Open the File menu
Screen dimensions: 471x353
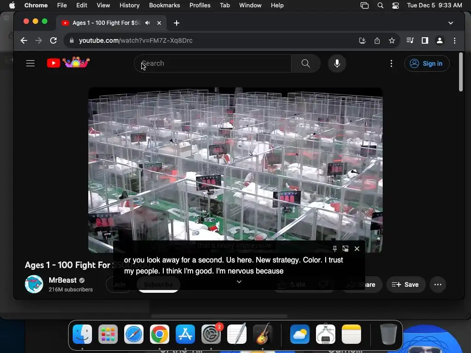(x=62, y=5)
